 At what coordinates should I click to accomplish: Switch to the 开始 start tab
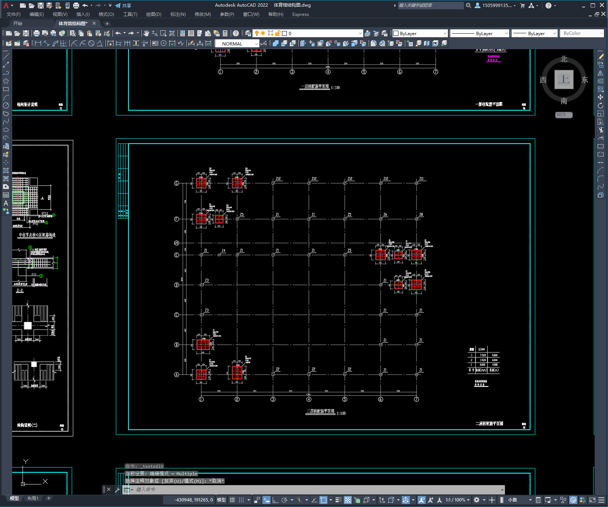point(18,23)
